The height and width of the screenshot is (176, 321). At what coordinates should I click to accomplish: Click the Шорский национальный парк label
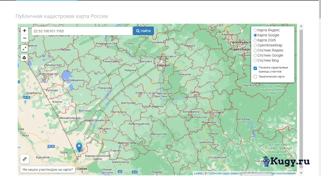pos(272,89)
